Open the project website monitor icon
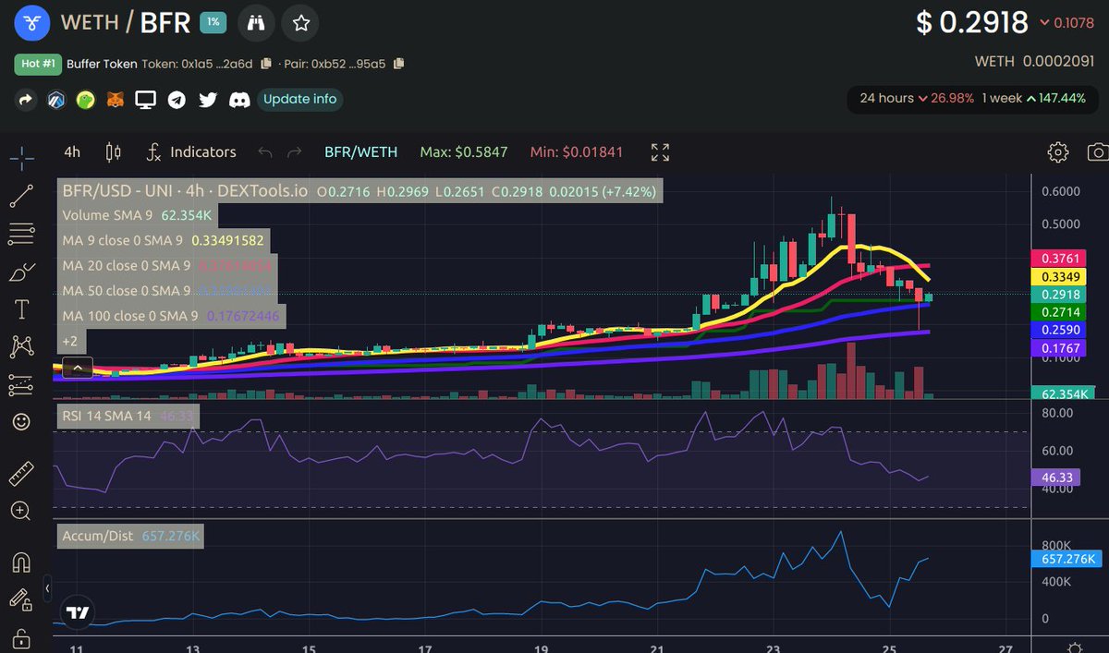 tap(146, 99)
